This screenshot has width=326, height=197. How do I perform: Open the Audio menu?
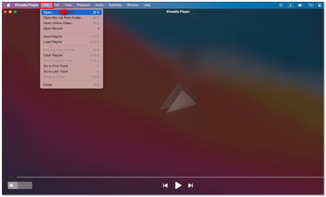point(99,5)
